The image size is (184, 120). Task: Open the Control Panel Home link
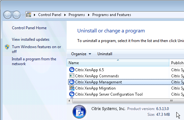click(29, 28)
